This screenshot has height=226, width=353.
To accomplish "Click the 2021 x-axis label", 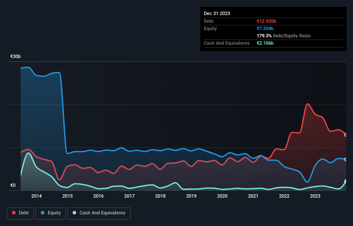I will click(253, 196).
